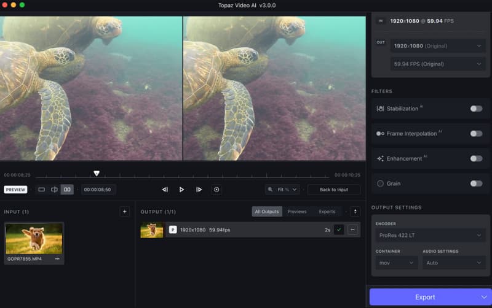Click the 1920x1080 input resolution text

click(x=405, y=21)
